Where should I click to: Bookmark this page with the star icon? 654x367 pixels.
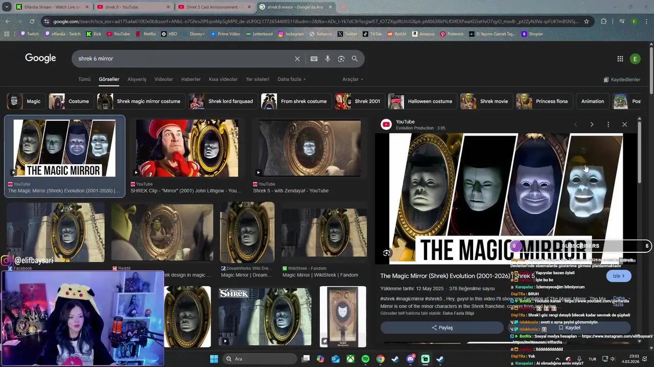pos(587,21)
